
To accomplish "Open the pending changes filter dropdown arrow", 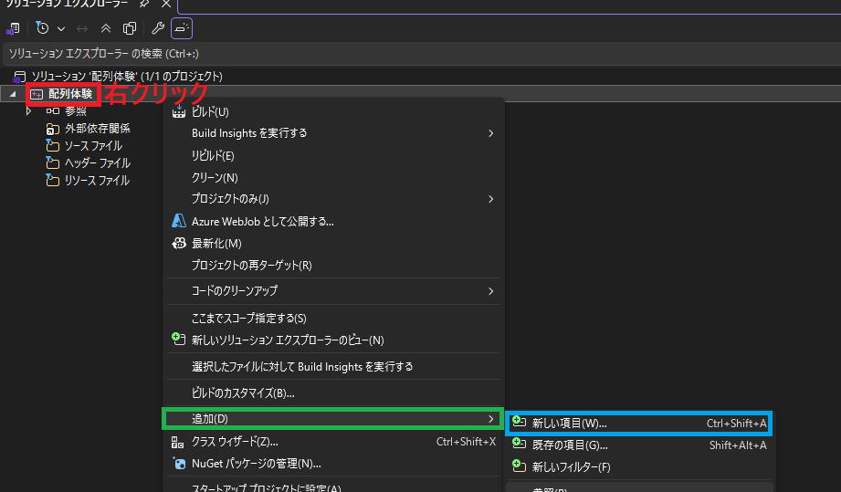I will [x=61, y=28].
